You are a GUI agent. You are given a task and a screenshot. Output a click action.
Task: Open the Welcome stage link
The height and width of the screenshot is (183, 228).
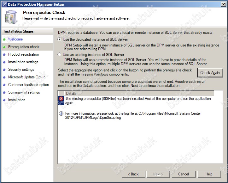tap(15, 39)
